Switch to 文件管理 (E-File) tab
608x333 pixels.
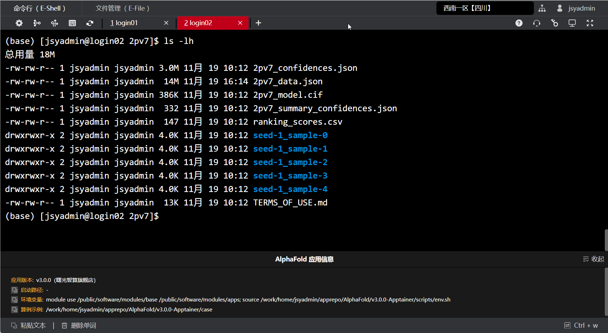[122, 8]
